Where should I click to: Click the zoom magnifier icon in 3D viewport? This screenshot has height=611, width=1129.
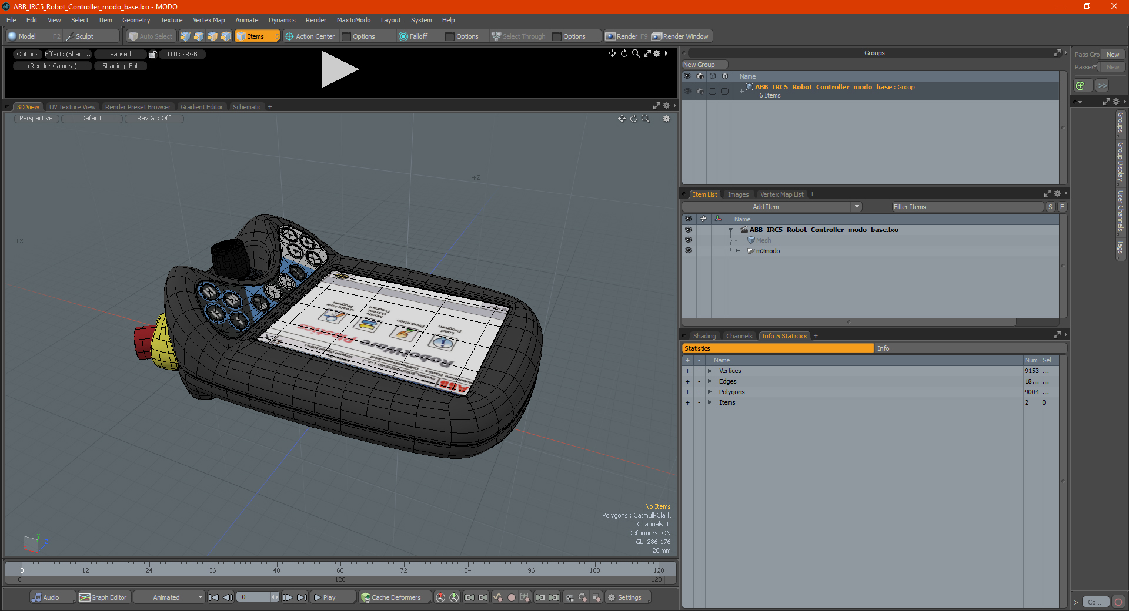tap(645, 119)
